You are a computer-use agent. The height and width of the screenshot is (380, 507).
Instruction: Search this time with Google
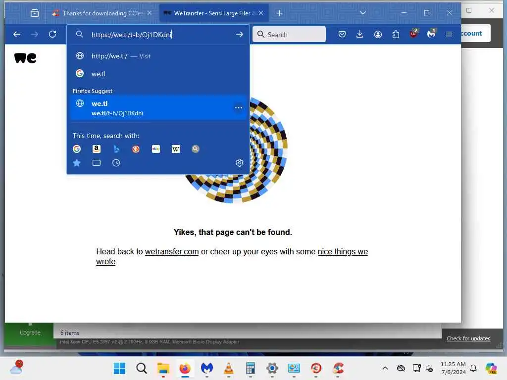click(x=77, y=149)
